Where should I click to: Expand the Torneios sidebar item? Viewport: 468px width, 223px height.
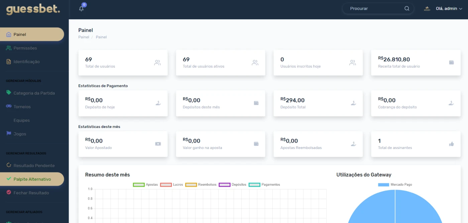coord(22,107)
